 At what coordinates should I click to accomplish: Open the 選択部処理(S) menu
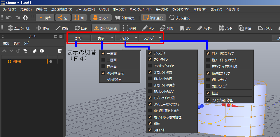click(62, 9)
